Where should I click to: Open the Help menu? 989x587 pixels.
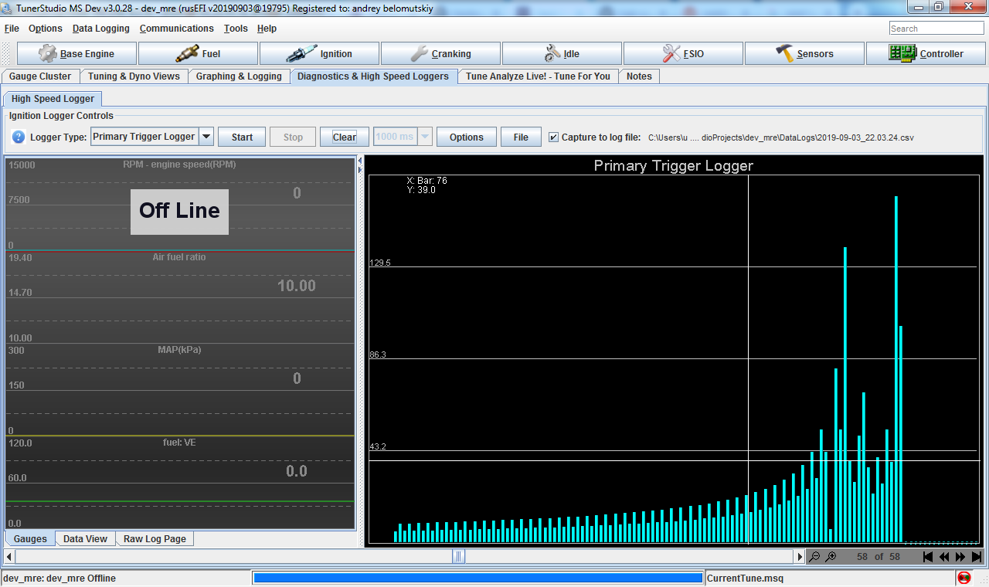coord(267,29)
